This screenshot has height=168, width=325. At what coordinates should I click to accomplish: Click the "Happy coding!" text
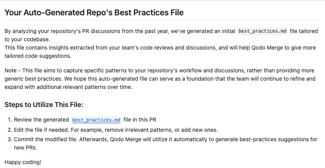(23, 162)
